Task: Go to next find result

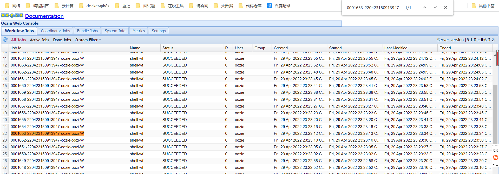Action: click(435, 7)
